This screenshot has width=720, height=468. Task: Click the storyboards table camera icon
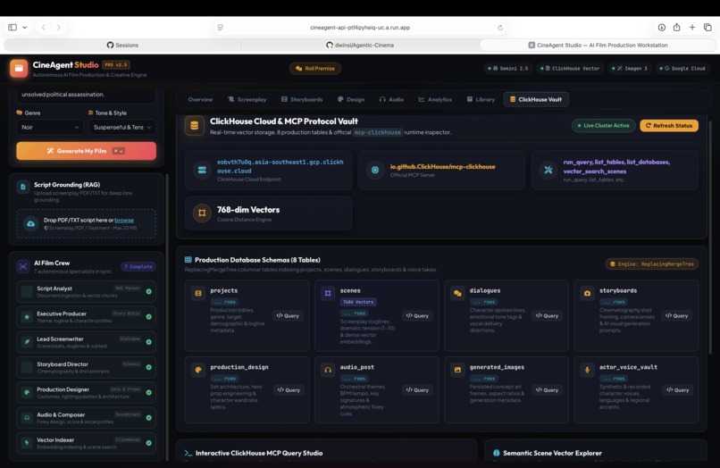point(587,293)
